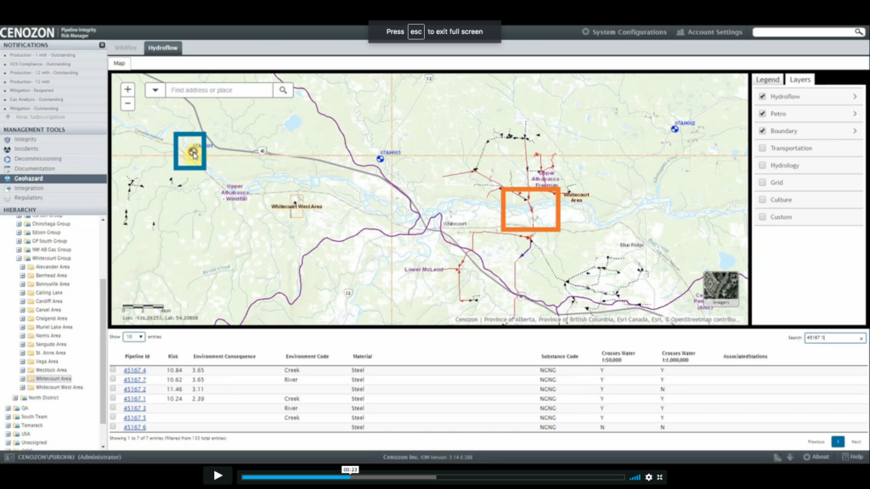Open the map search options dropdown arrow

pos(155,90)
